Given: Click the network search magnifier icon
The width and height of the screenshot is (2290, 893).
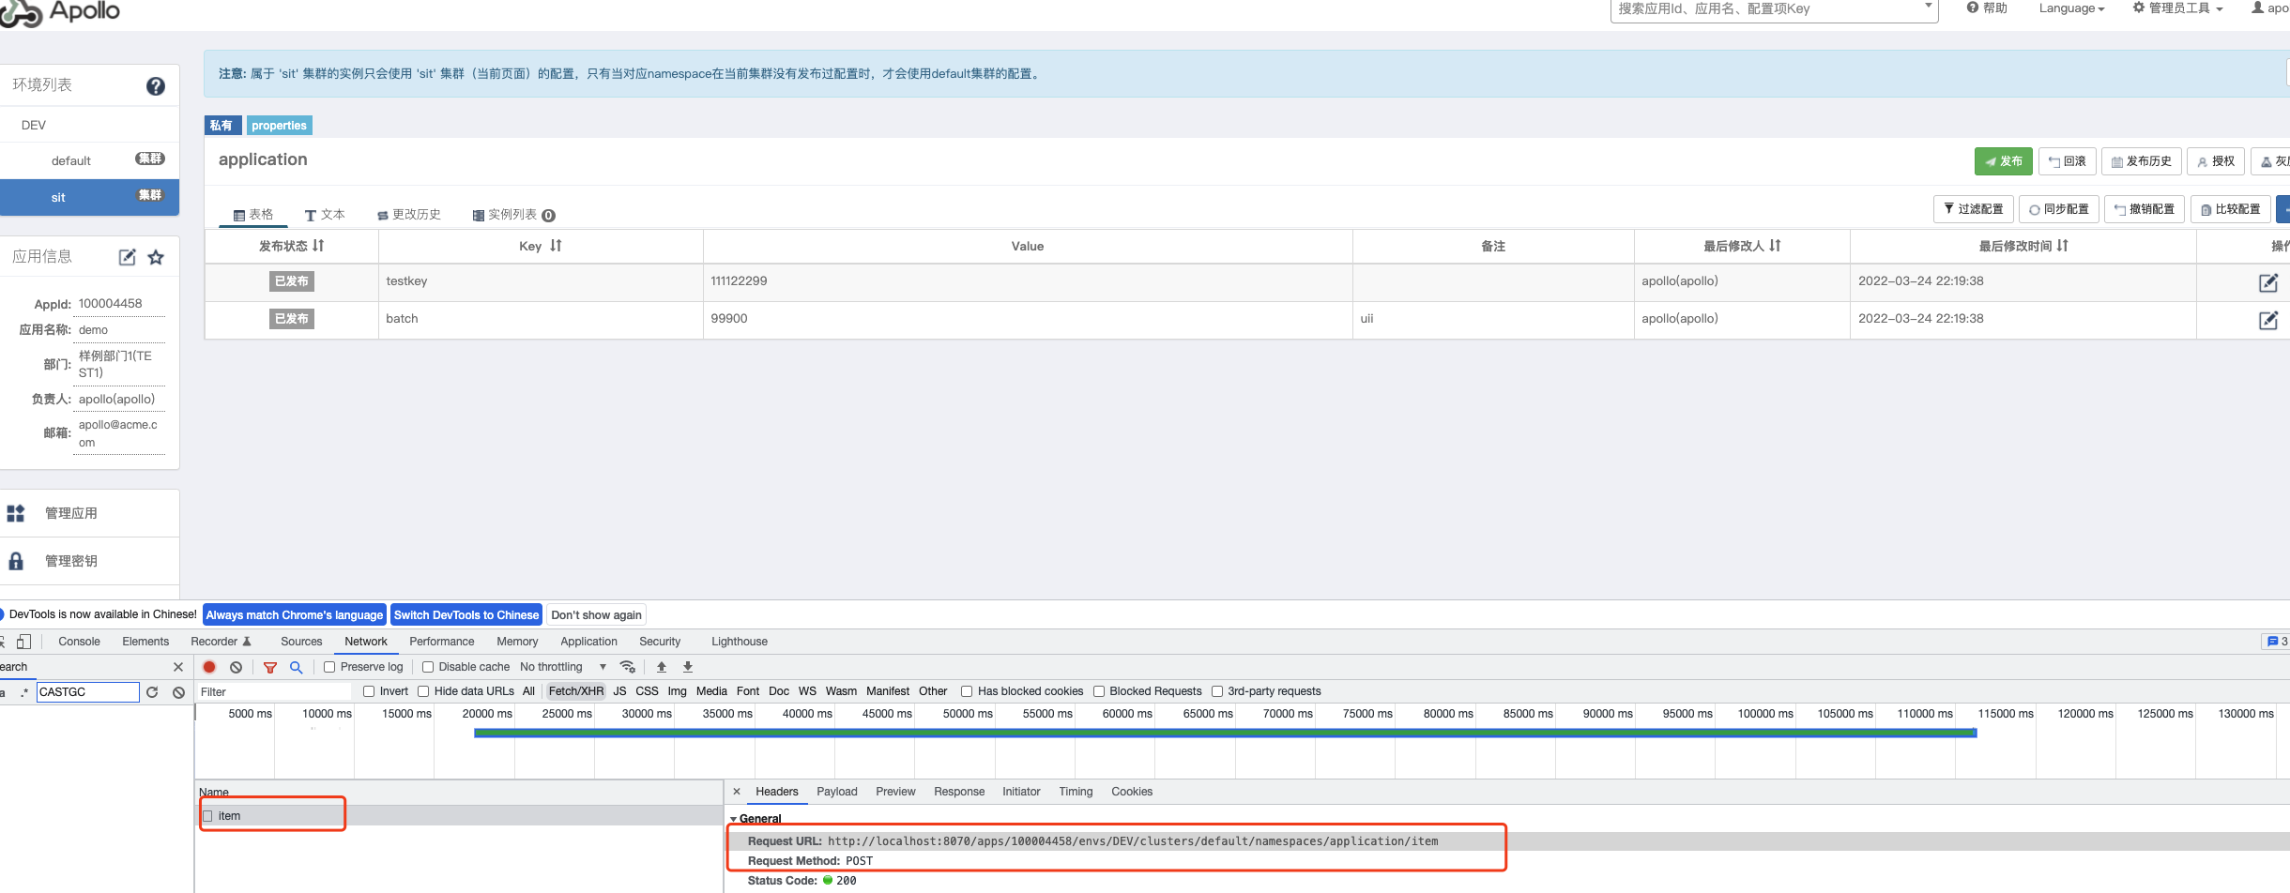Looking at the screenshot, I should point(296,667).
